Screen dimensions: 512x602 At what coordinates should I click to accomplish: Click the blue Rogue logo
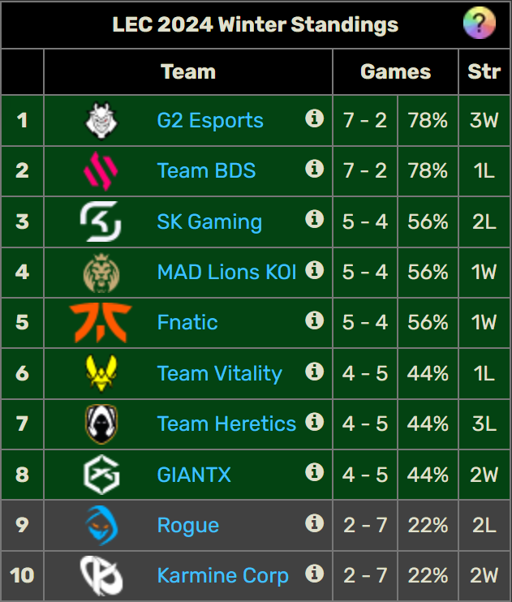[101, 525]
